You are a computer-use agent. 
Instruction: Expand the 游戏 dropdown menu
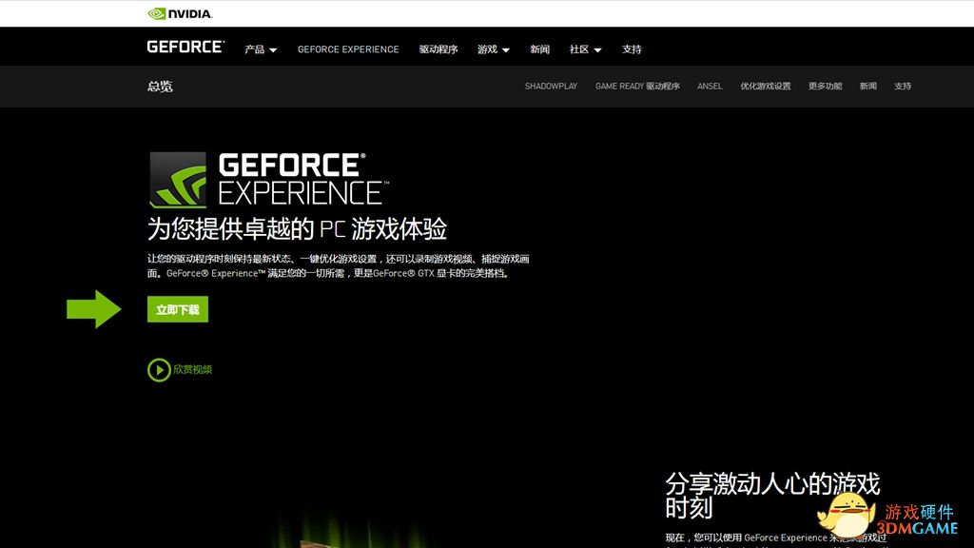[494, 49]
